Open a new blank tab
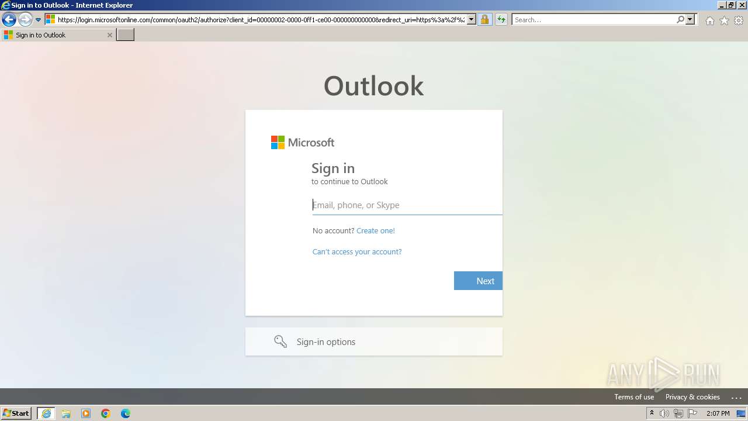Viewport: 748px width, 421px height. tap(126, 35)
